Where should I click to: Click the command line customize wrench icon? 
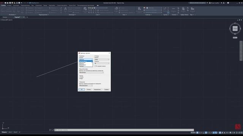pyautogui.click(x=53, y=130)
